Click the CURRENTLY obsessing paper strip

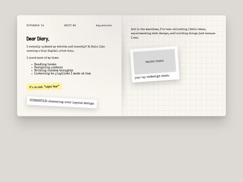pyautogui.click(x=62, y=102)
